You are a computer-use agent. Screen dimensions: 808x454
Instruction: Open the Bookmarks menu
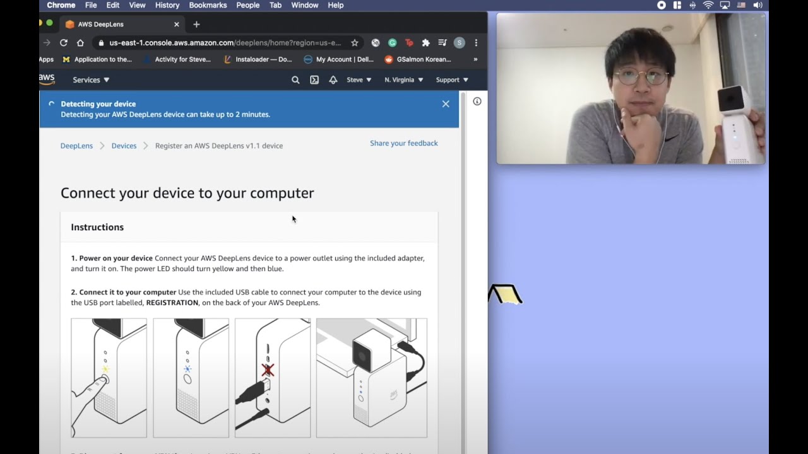(208, 5)
